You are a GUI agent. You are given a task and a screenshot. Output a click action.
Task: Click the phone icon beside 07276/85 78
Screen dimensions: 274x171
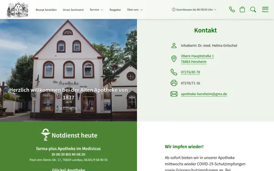coord(174,72)
